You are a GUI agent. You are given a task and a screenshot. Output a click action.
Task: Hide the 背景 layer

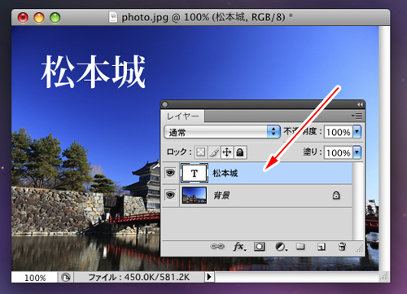coord(170,195)
